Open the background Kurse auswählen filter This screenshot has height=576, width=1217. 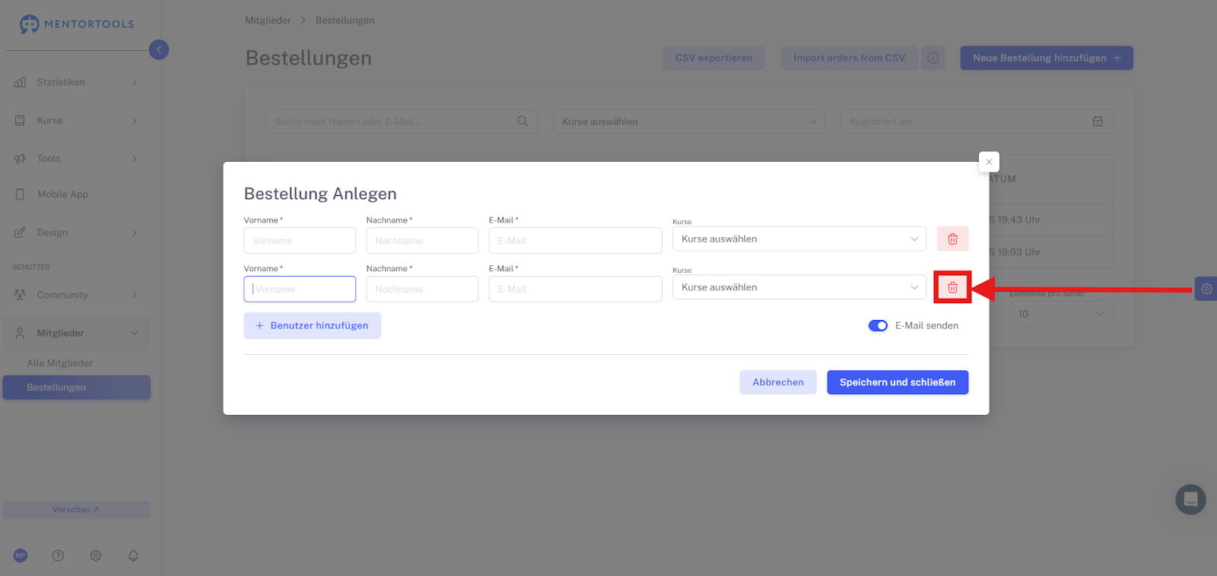pyautogui.click(x=689, y=122)
